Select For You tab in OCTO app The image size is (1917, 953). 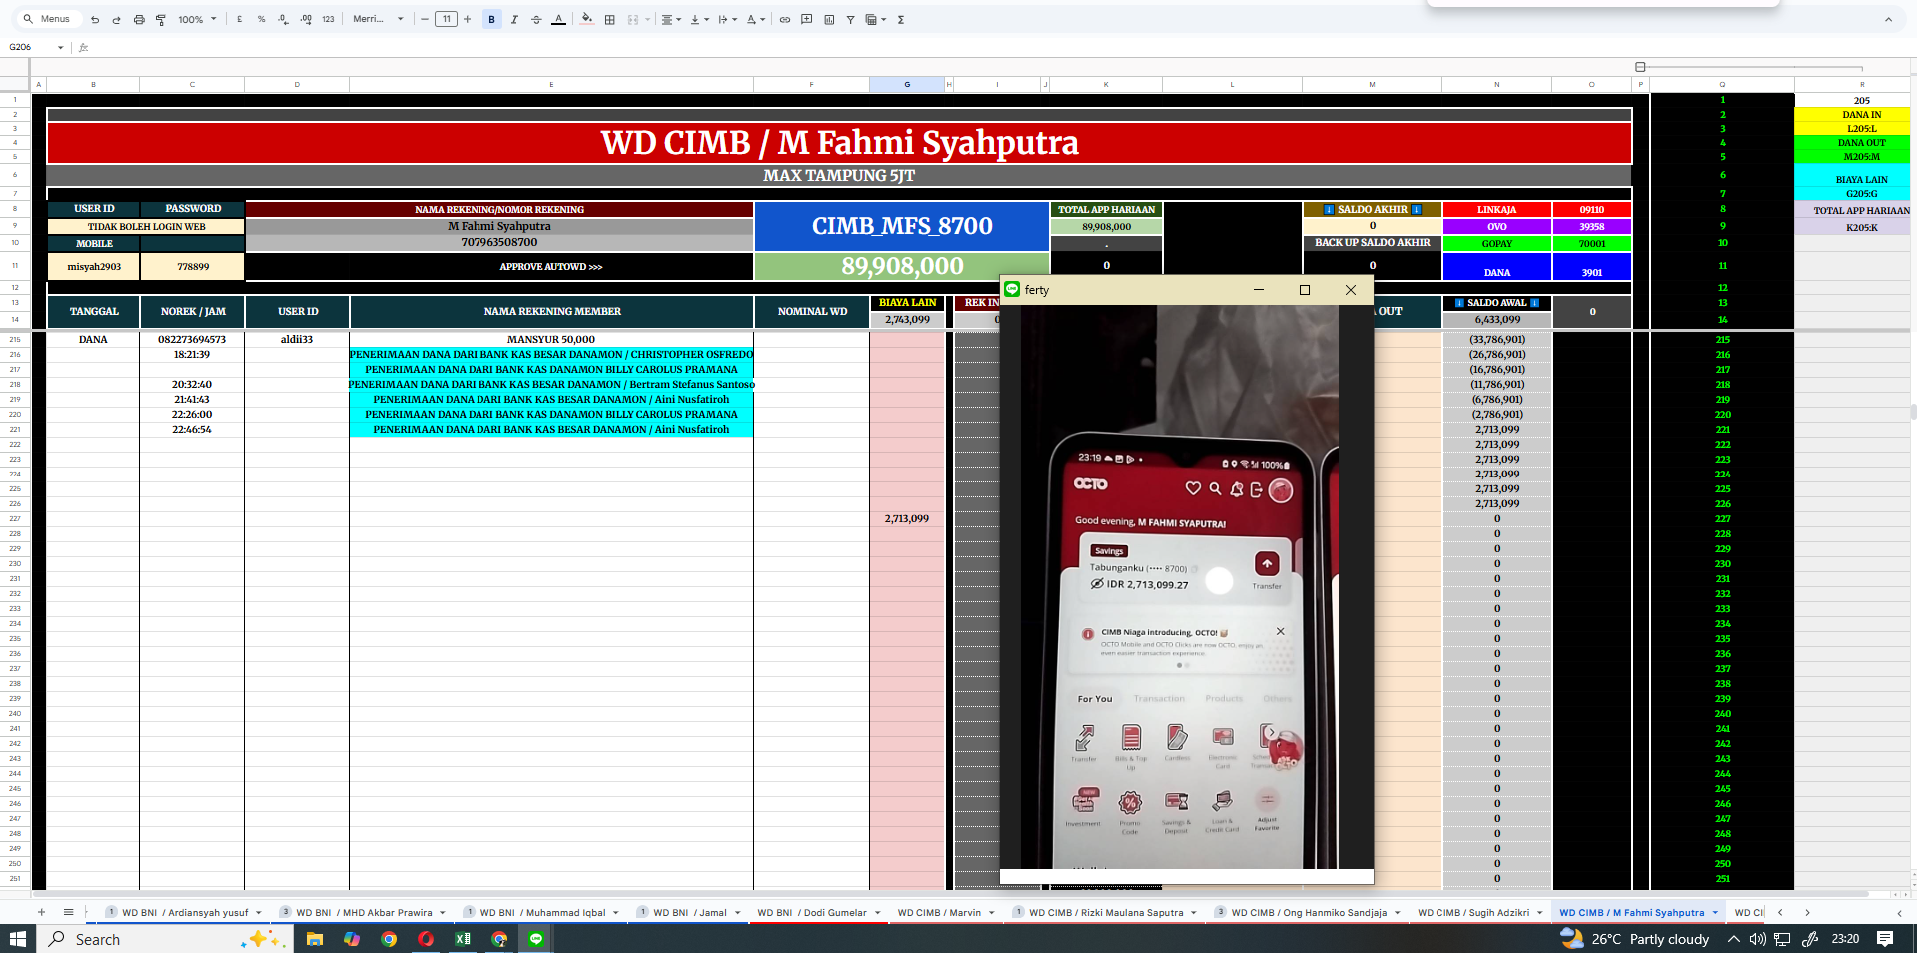1095,699
